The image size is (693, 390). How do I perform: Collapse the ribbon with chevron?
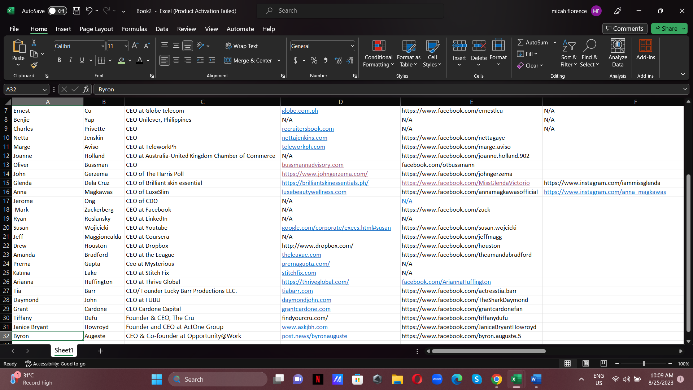click(683, 74)
